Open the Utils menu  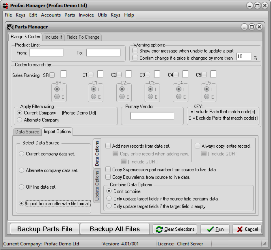tap(102, 15)
